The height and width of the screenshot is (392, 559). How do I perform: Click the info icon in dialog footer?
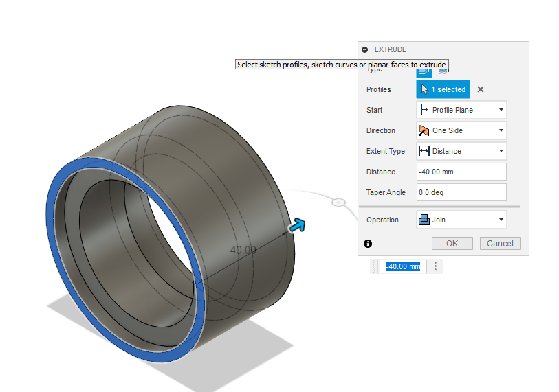point(368,243)
